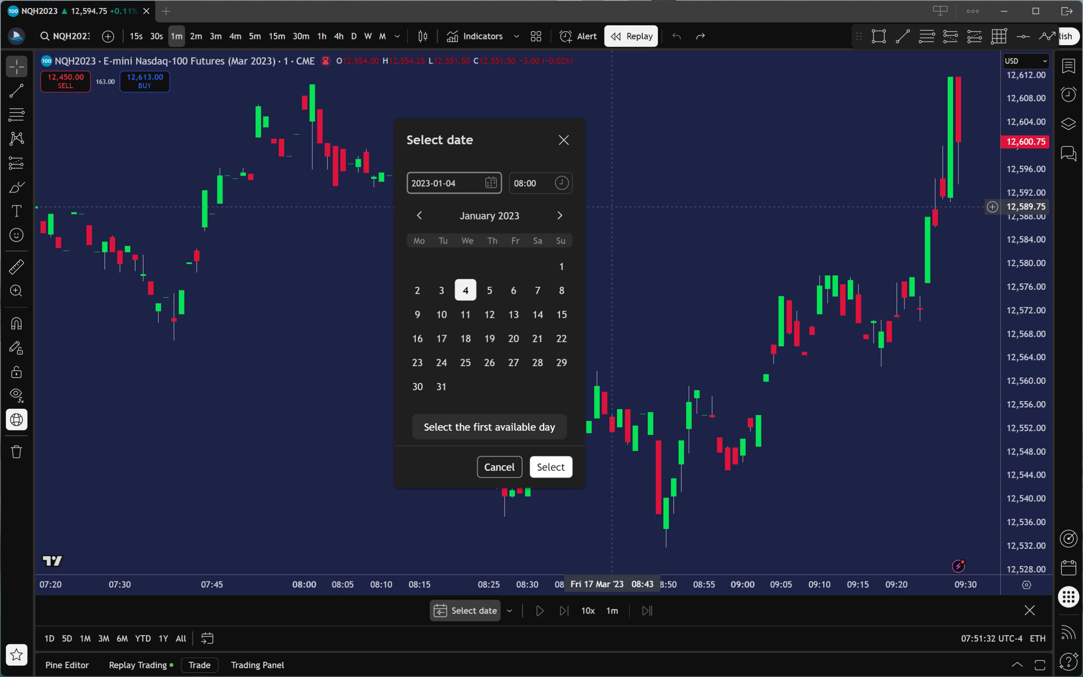Open the Alerts clock panel icon
This screenshot has width=1083, height=677.
[x=1068, y=94]
